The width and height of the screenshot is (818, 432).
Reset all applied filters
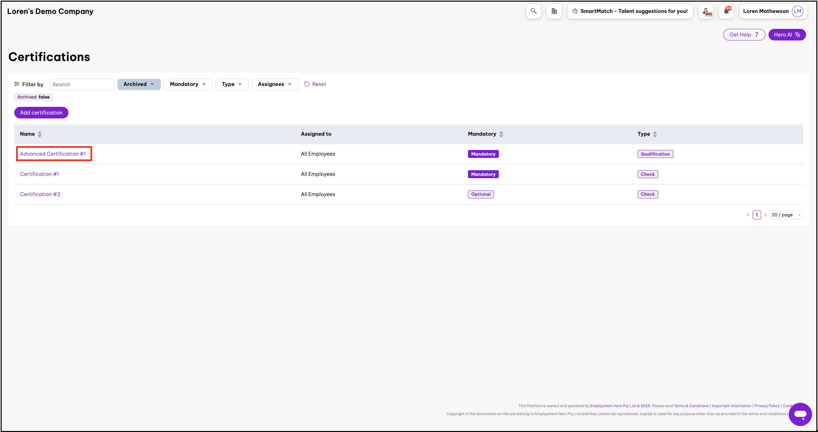(x=315, y=84)
